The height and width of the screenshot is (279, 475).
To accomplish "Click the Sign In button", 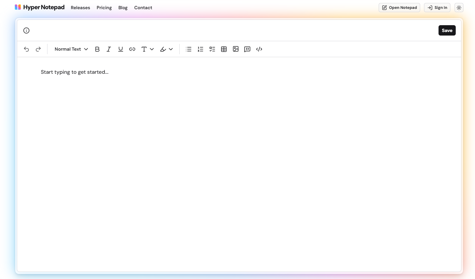I will (437, 8).
